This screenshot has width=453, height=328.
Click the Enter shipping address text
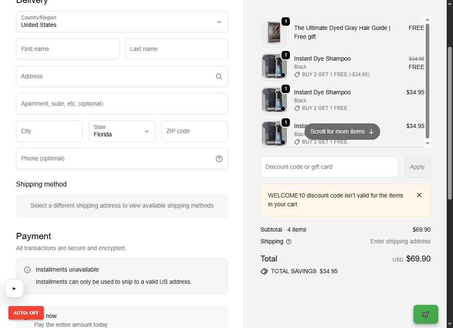400,241
